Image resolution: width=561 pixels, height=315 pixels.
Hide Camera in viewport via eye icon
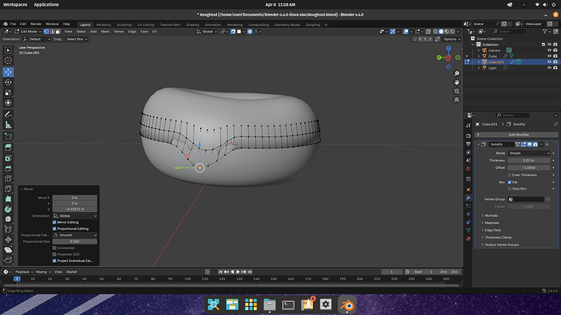click(549, 50)
